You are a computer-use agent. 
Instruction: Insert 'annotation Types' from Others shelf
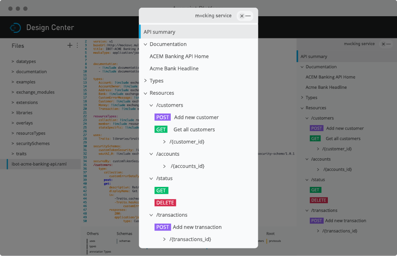[x=100, y=252]
